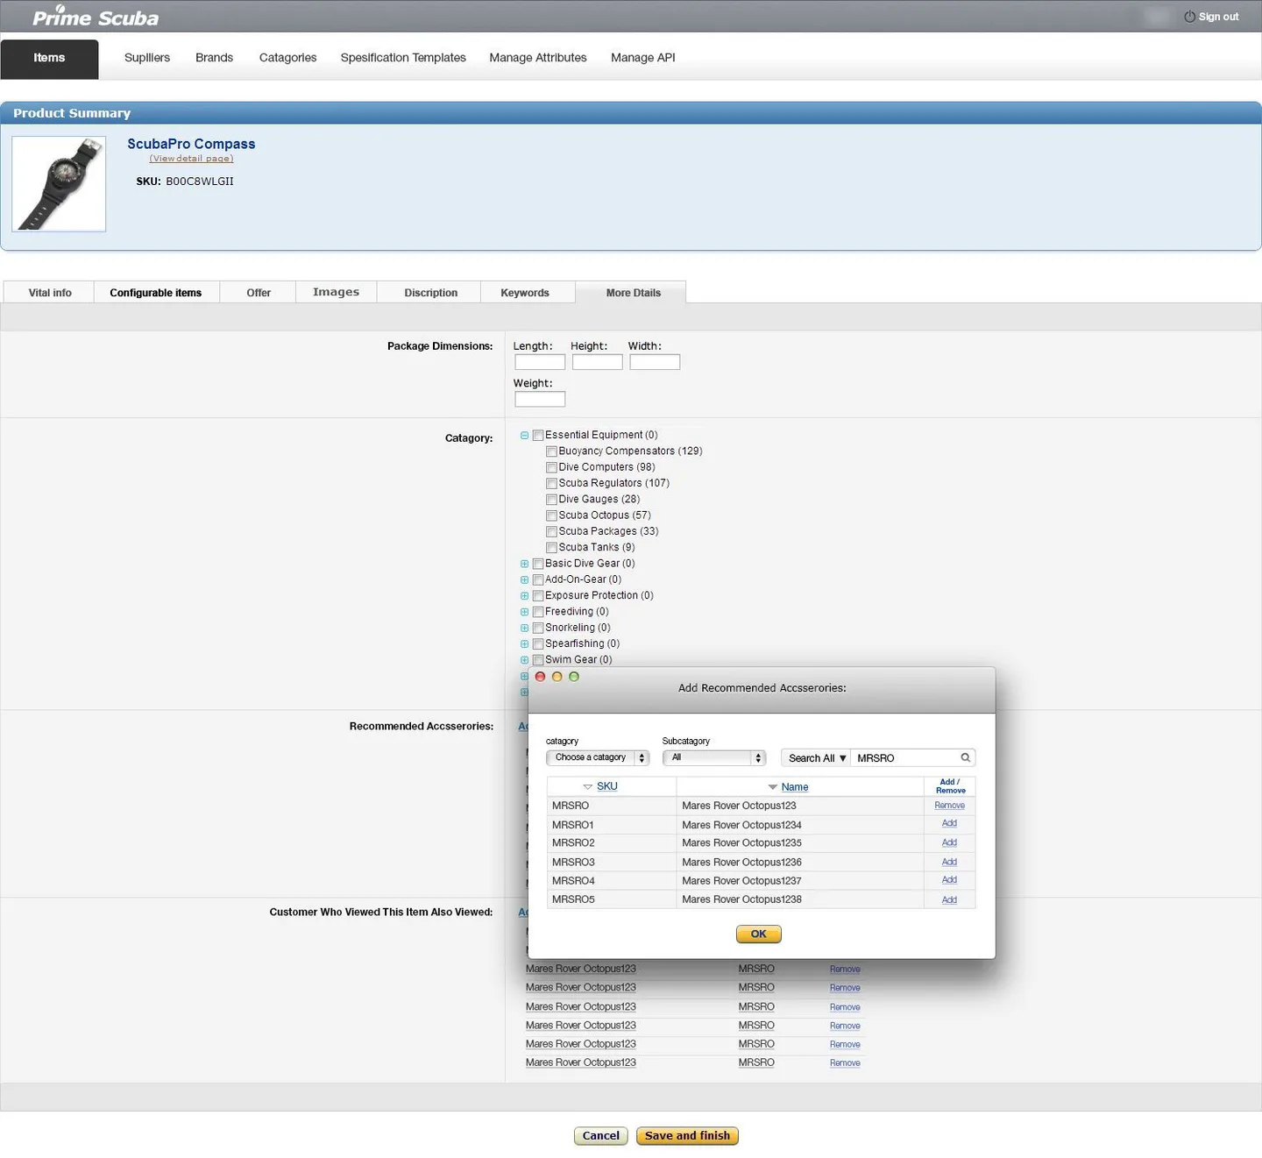Screen dimensions: 1262x1158
Task: Check the Buoyancy Compensators checkbox
Action: [x=551, y=451]
